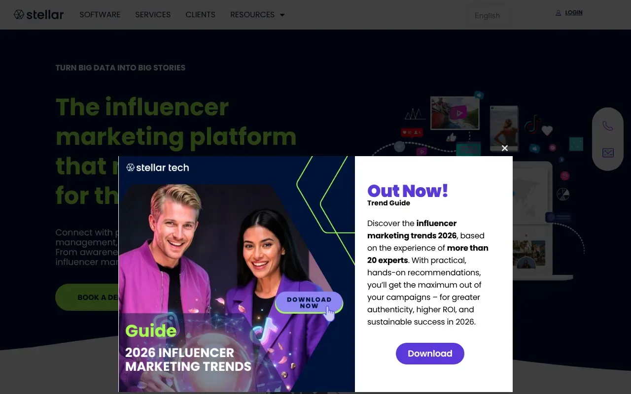Click the Out Now! heading
The width and height of the screenshot is (631, 394).
pyautogui.click(x=408, y=191)
